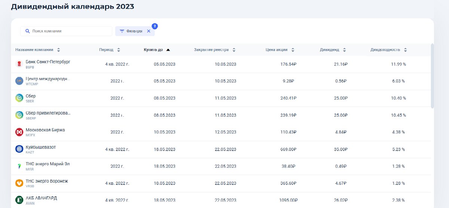Focus the company search field
The image size is (449, 208).
66,31
